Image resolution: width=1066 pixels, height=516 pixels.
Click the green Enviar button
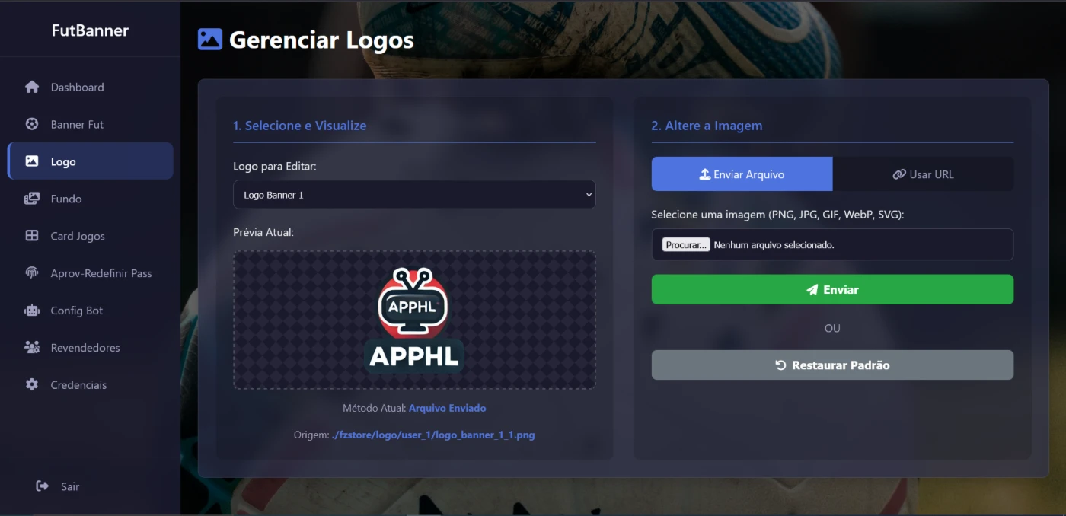832,290
